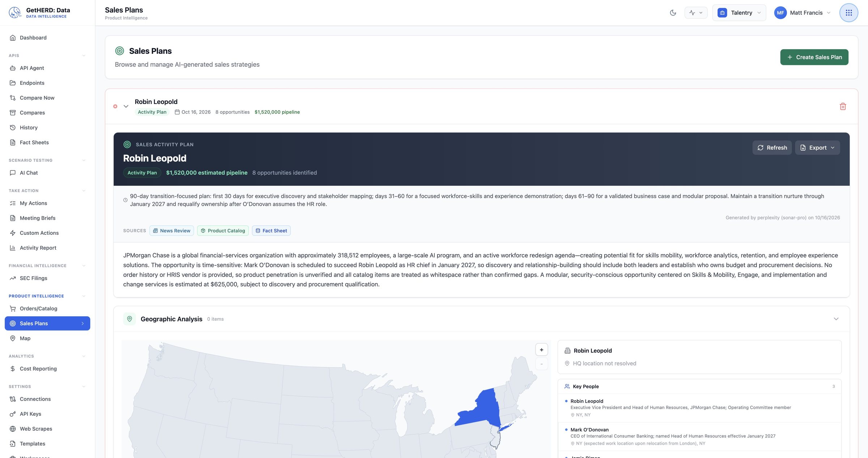Click highlighted New York state on map
The height and width of the screenshot is (458, 868).
tap(483, 410)
